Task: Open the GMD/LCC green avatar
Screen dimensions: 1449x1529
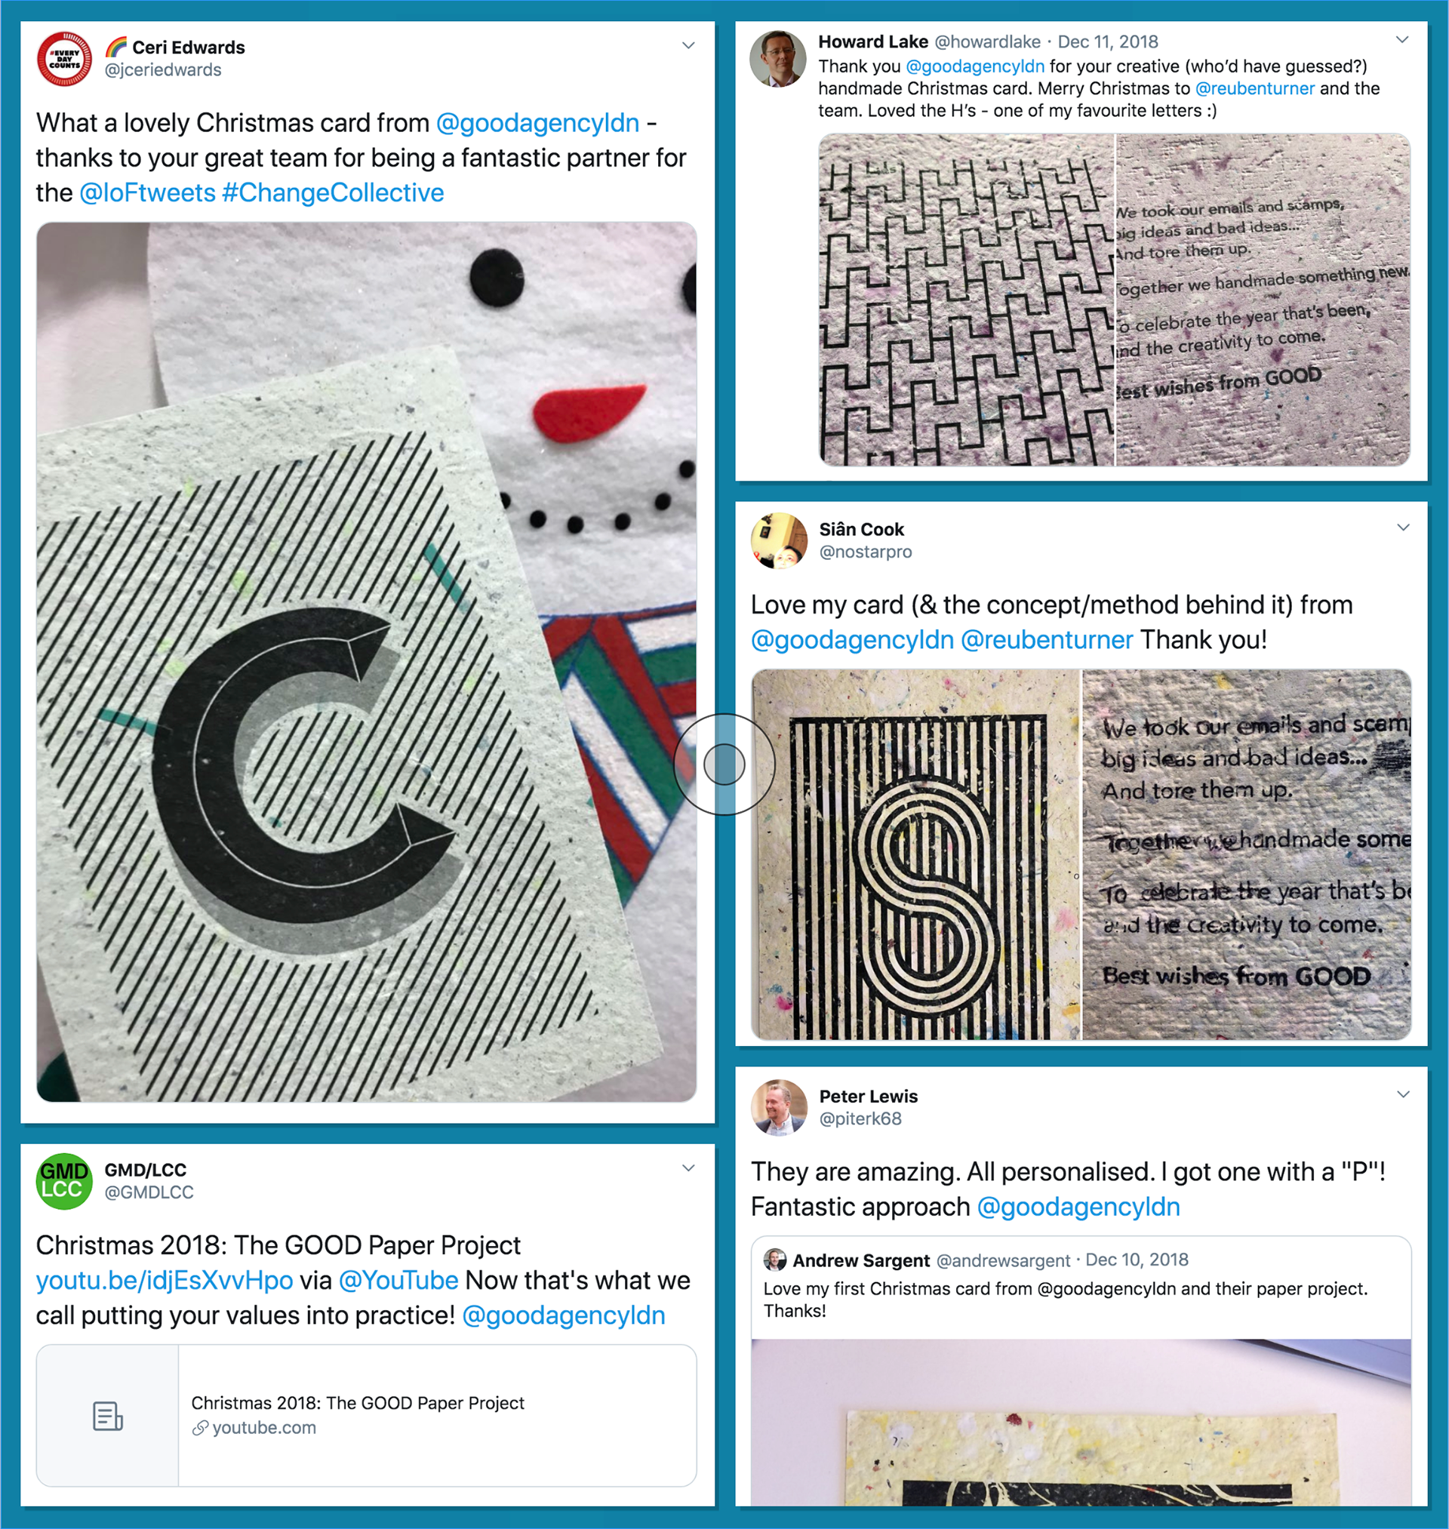Action: pos(65,1181)
